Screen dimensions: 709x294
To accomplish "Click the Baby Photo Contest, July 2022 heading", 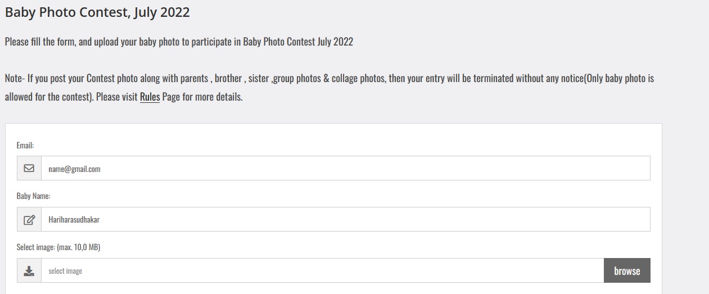I will [97, 12].
